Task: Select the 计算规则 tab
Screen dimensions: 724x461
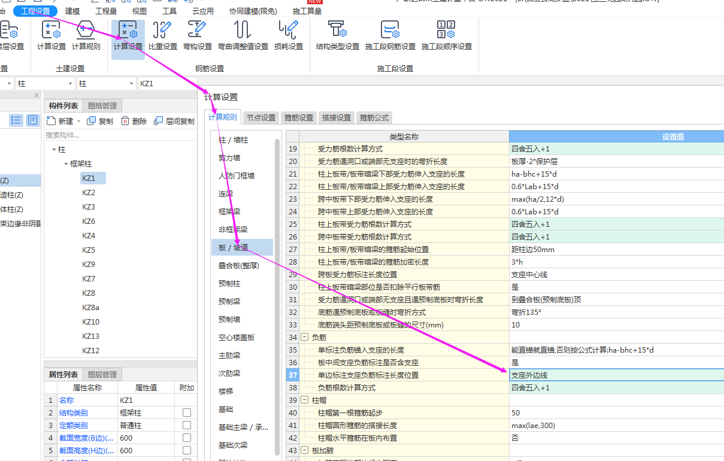Action: pyautogui.click(x=223, y=117)
